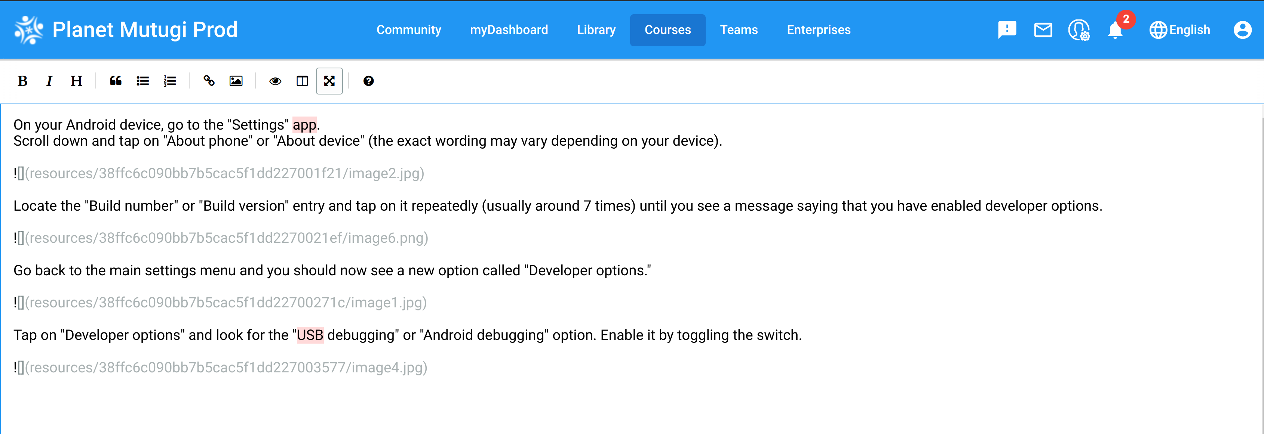Open the markdown help guide
1264x434 pixels.
click(x=368, y=81)
